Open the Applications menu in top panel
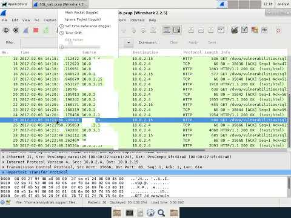291x218 pixels. tap(14, 4)
